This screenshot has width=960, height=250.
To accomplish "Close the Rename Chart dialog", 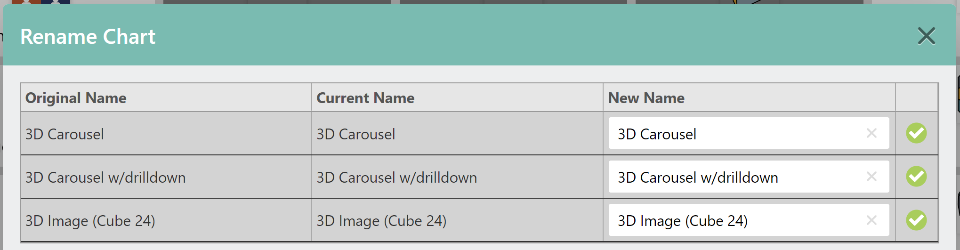I will [926, 36].
